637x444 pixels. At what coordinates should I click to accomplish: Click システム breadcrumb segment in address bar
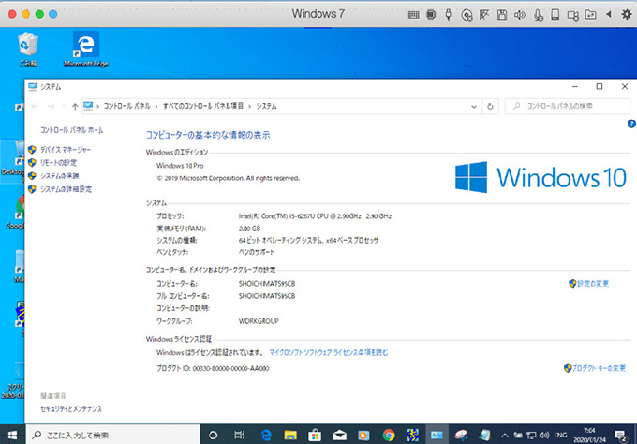tap(266, 106)
